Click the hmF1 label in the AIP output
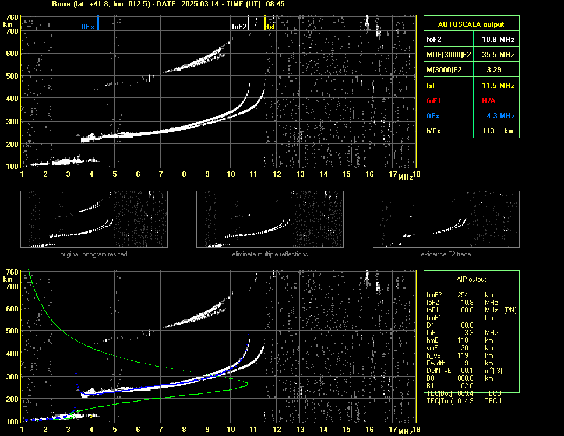The height and width of the screenshot is (436, 564). tap(434, 318)
